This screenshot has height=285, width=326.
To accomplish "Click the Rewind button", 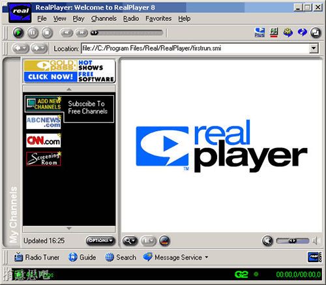I will (x=67, y=33).
